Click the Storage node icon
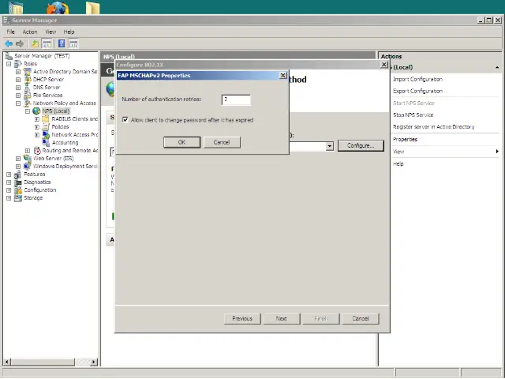Image resolution: width=505 pixels, height=379 pixels. [18, 198]
